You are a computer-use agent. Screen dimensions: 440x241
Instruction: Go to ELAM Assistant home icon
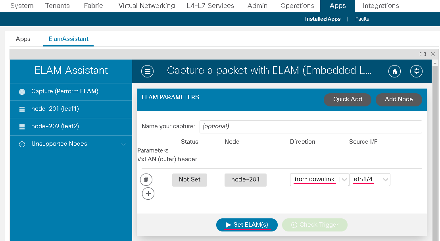[x=394, y=71]
